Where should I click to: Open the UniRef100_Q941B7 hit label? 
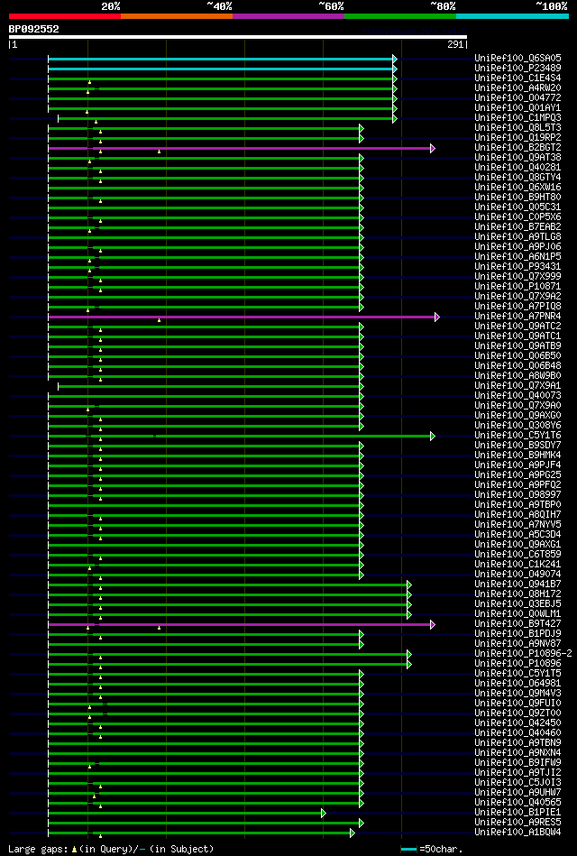[517, 584]
